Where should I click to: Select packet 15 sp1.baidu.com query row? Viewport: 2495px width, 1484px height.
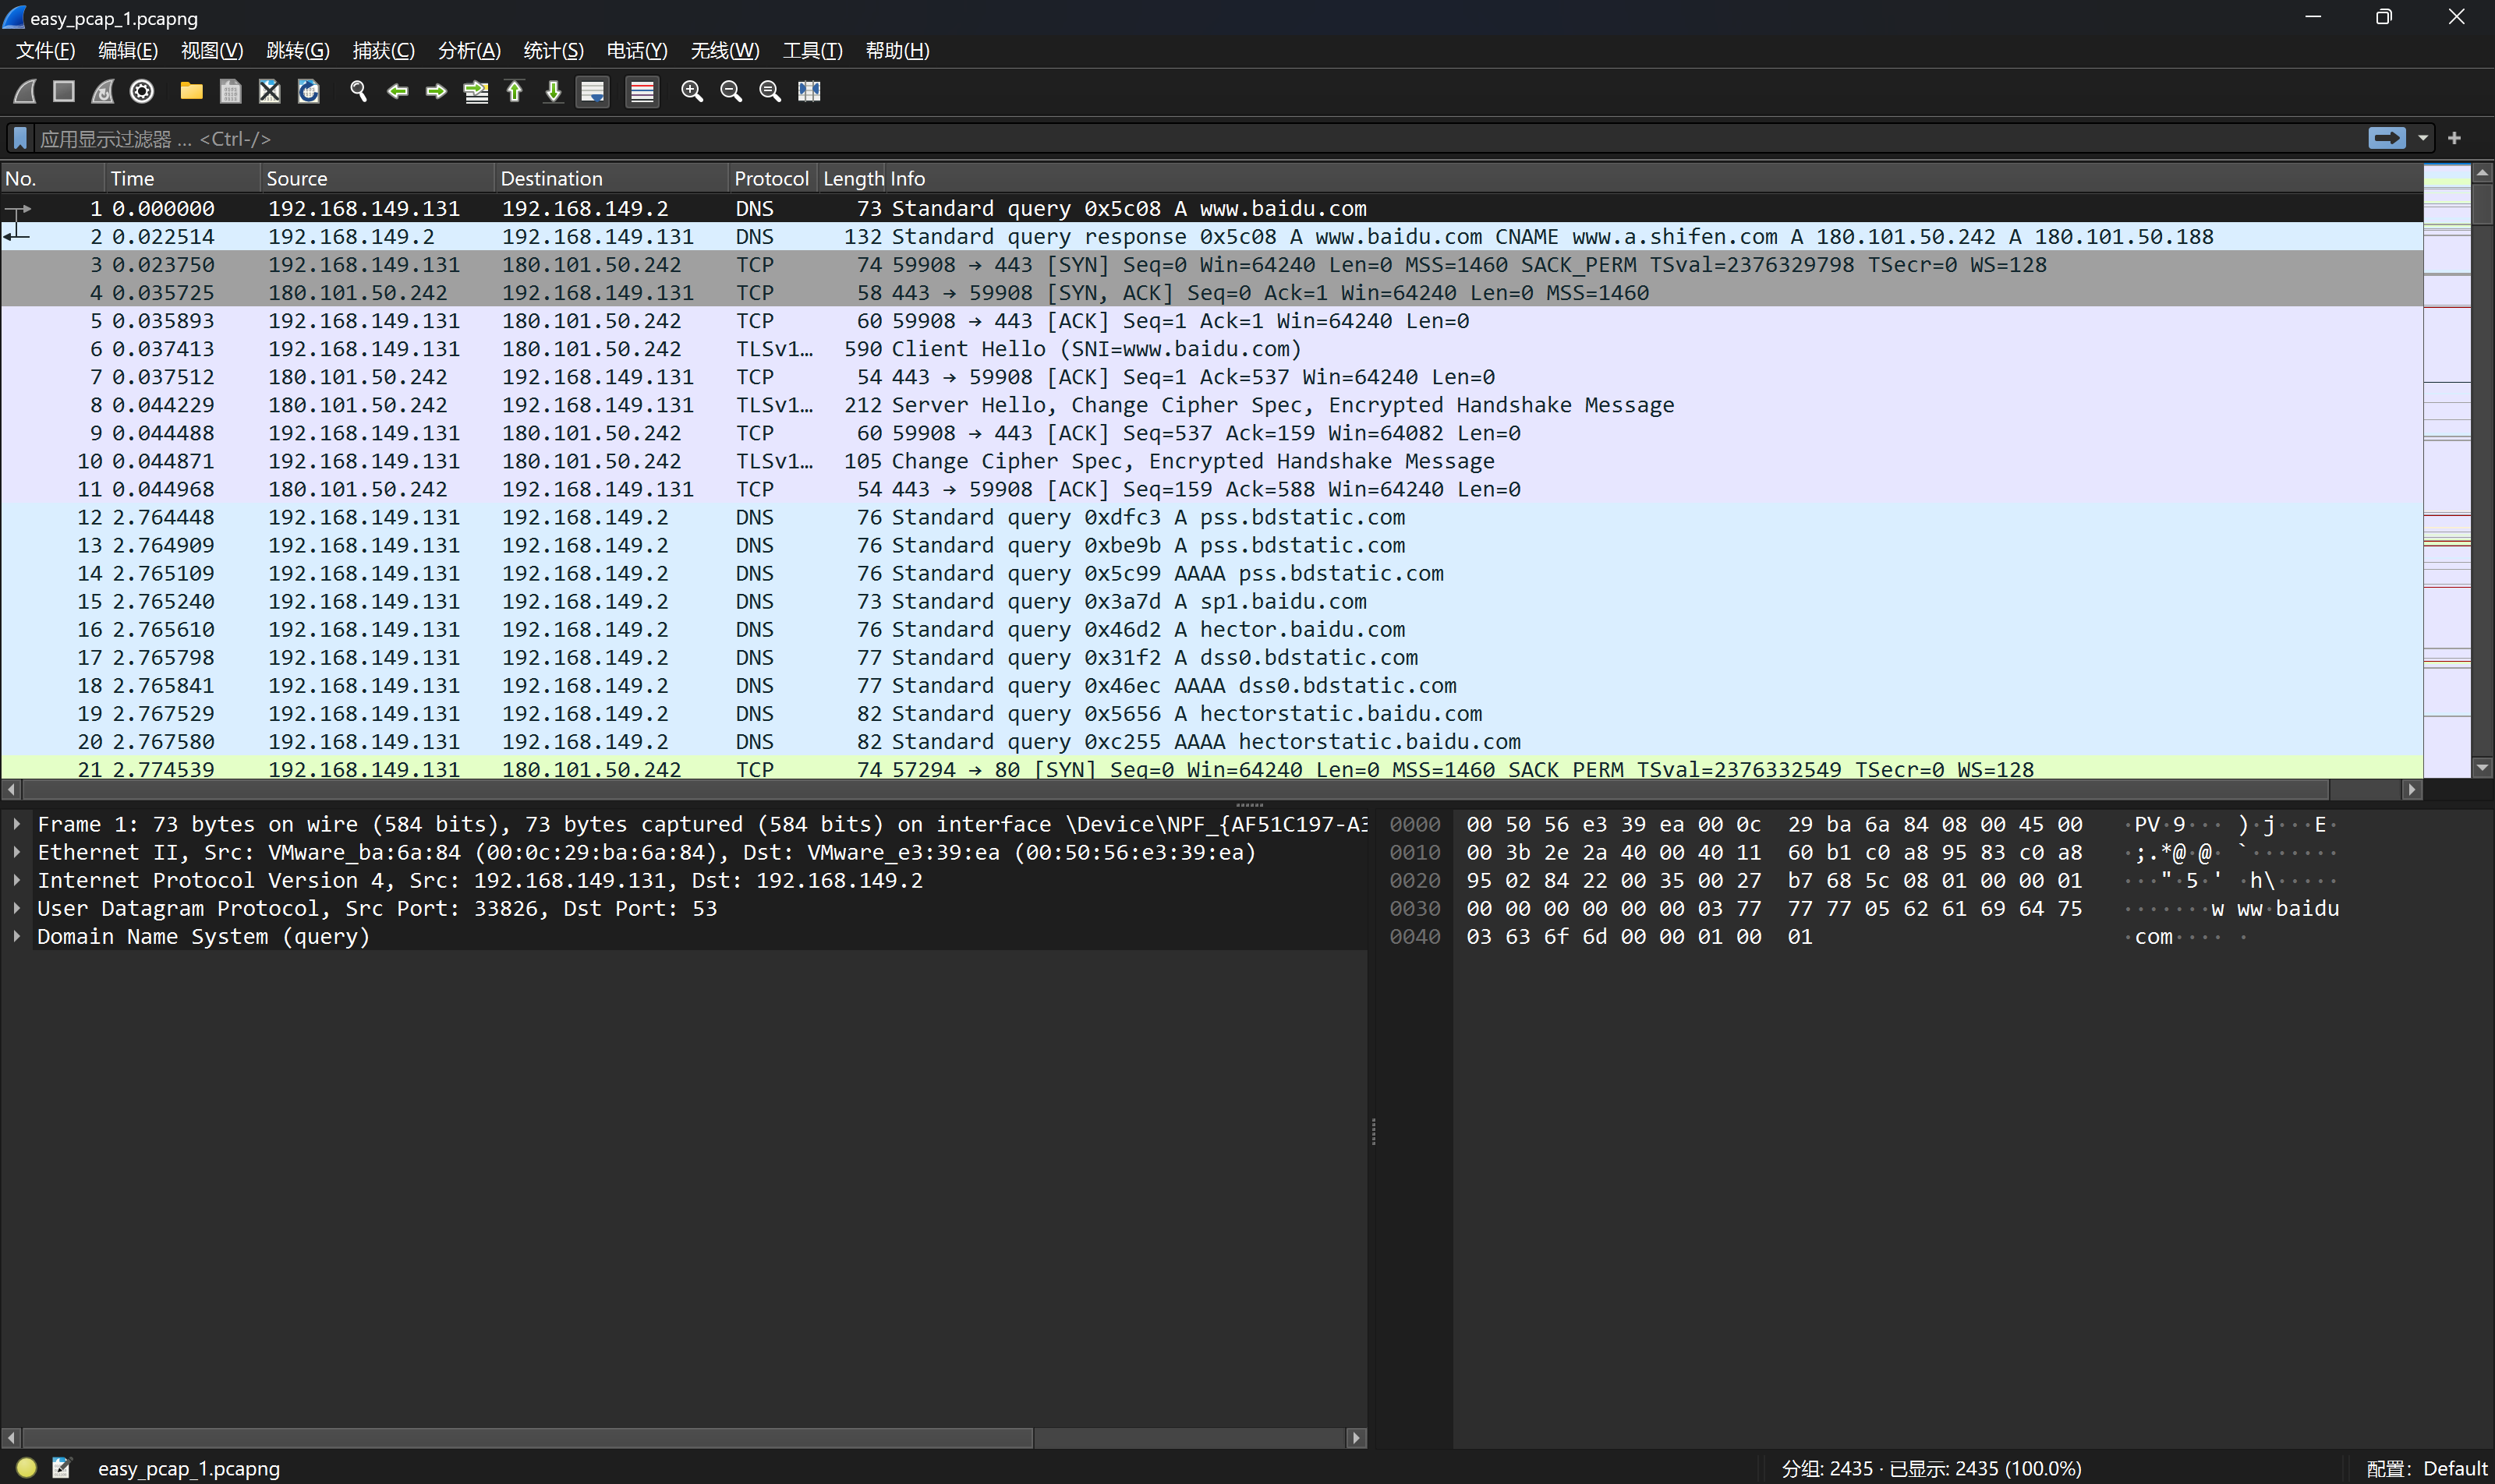1212,601
